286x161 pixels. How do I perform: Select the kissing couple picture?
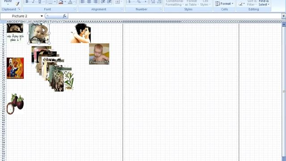click(81, 33)
